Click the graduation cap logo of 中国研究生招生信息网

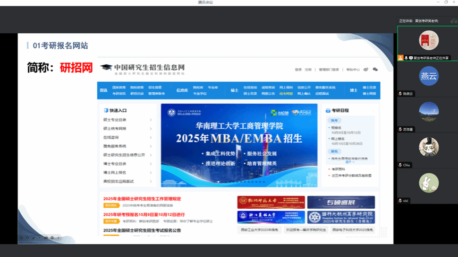(106, 68)
